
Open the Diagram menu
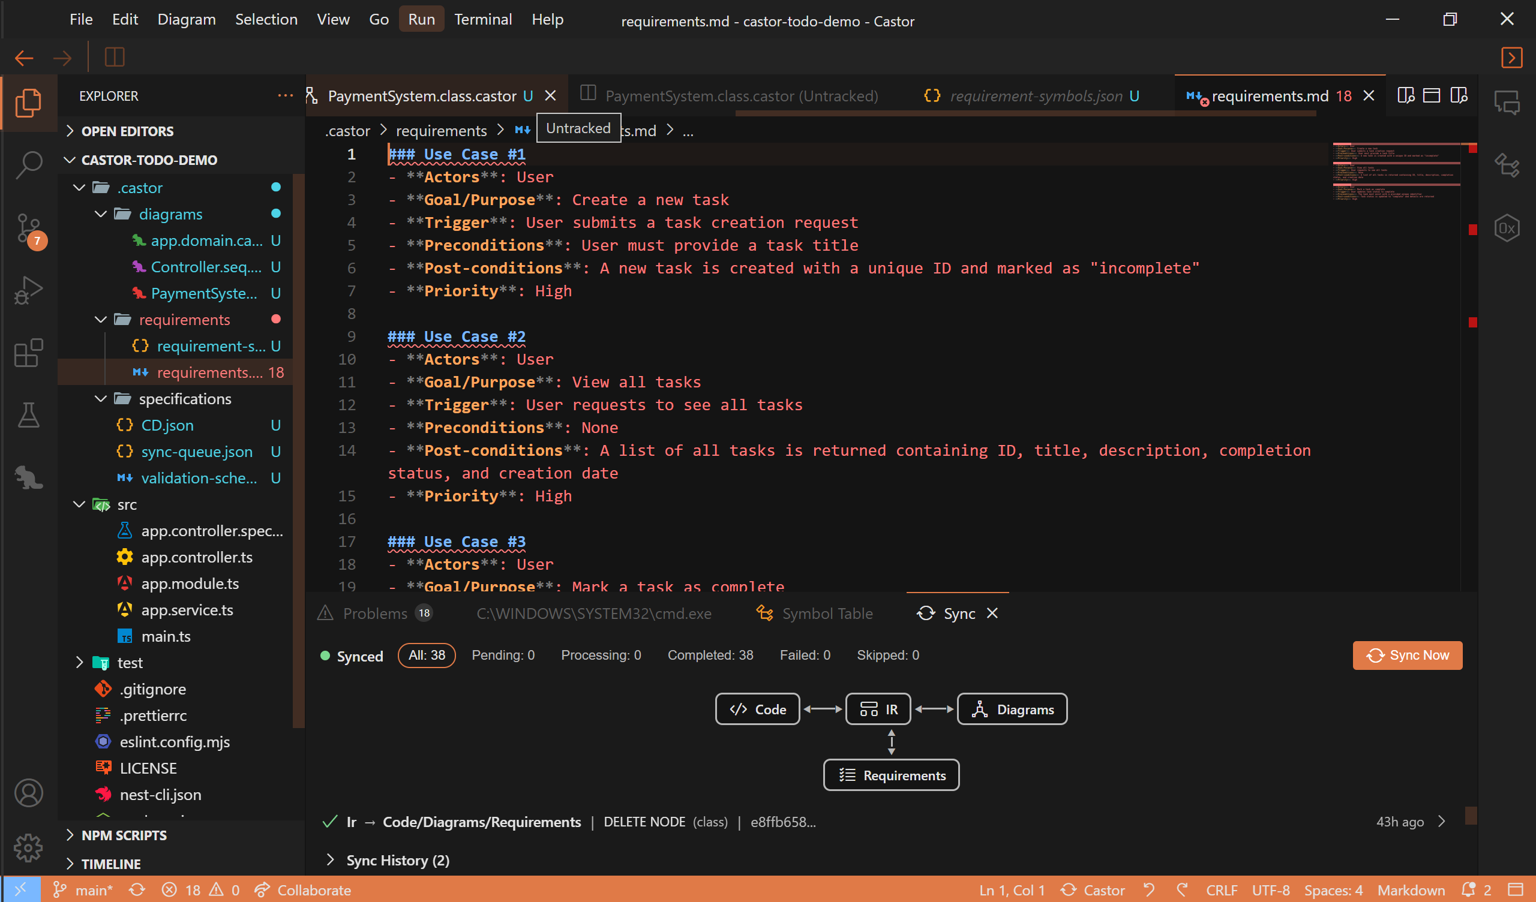point(187,19)
